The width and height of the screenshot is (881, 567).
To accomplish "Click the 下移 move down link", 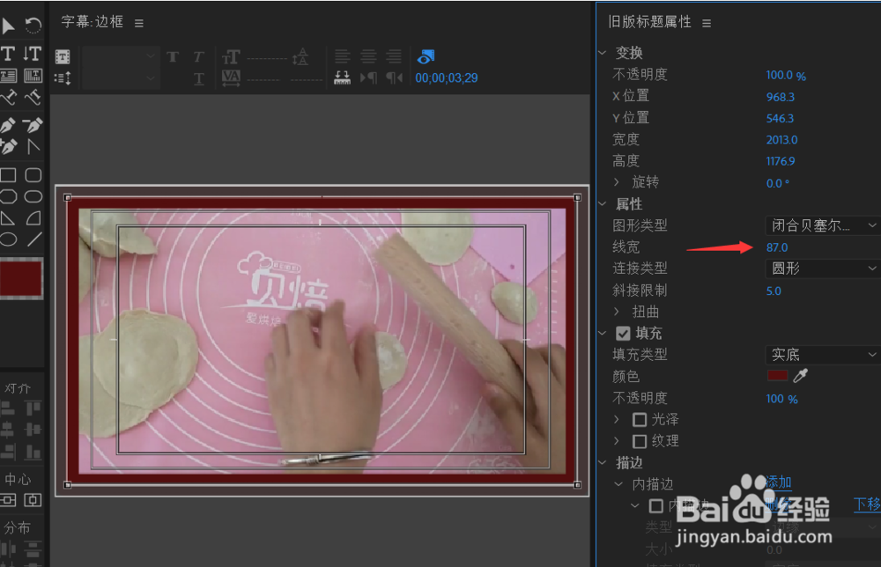I will [867, 504].
